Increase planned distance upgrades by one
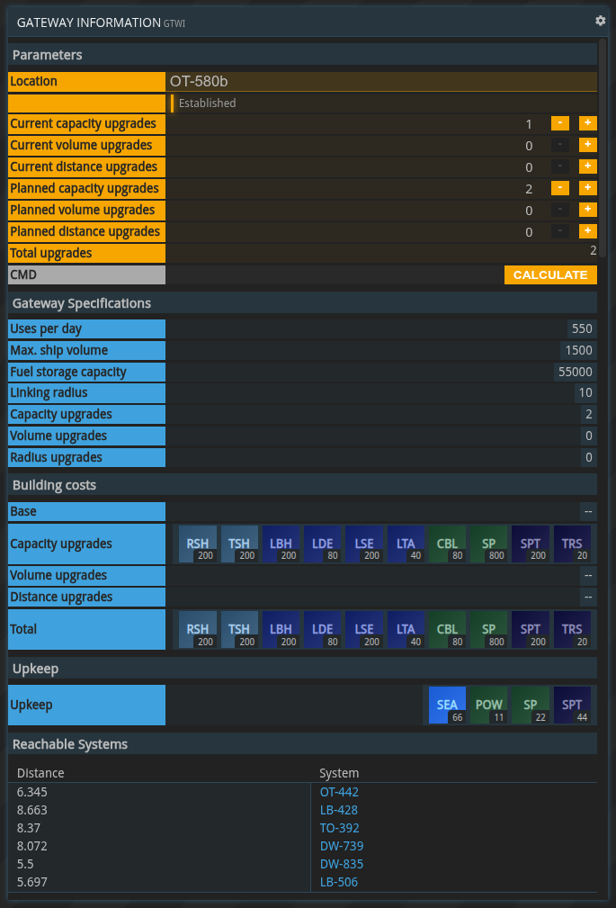The image size is (616, 908). [x=587, y=231]
